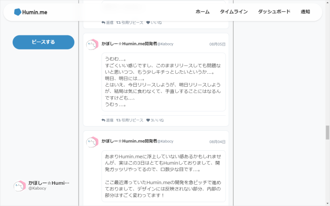
Task: Click author name on 08月04日 post
Action: (129, 141)
